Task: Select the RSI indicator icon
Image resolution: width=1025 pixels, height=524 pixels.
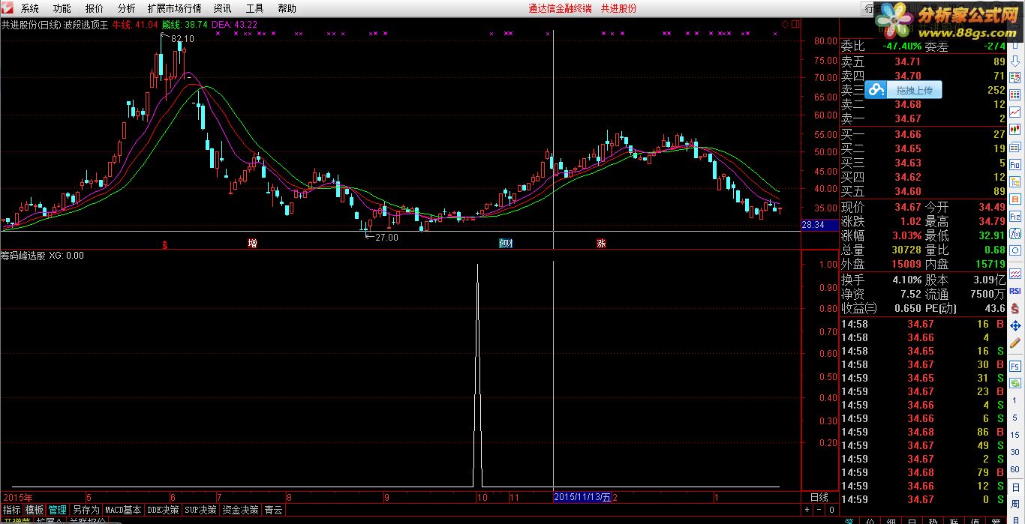Action: pyautogui.click(x=1015, y=290)
